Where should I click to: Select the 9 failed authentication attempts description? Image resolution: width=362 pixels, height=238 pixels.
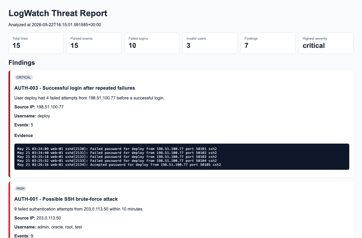(79, 209)
